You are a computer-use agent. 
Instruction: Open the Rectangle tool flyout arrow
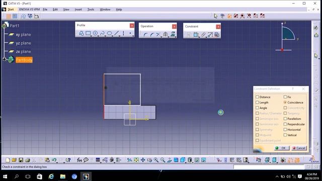coord(91,36)
